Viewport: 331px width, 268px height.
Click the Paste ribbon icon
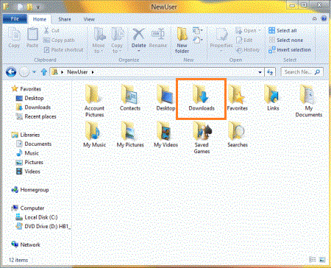[32, 38]
